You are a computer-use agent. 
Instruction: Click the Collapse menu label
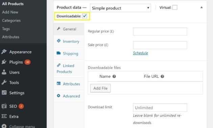[22, 126]
